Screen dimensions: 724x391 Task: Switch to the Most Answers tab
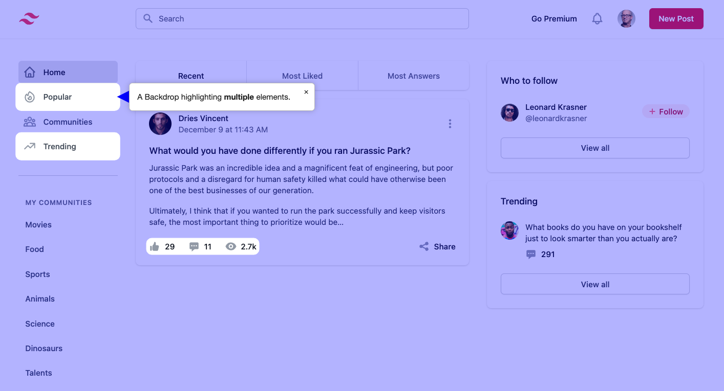[413, 76]
